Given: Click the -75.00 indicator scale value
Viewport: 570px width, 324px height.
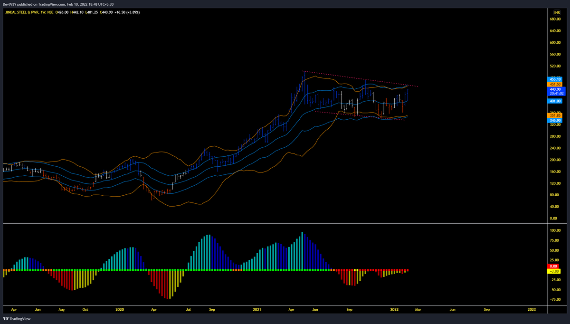Looking at the screenshot, I should pyautogui.click(x=556, y=300).
